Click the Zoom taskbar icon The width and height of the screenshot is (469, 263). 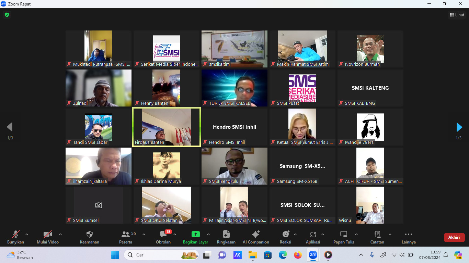point(313,255)
